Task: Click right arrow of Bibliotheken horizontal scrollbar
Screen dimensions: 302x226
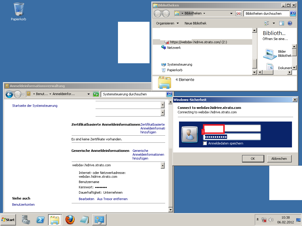Action: [x=290, y=72]
